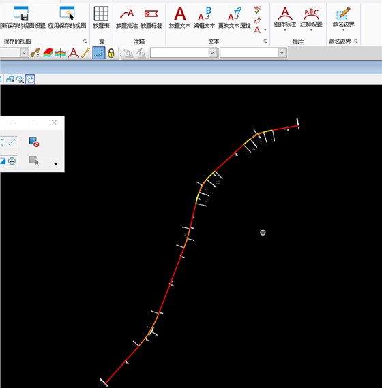
Task: Open the first empty combo box dropdown arrow
Action: pyautogui.click(x=212, y=52)
